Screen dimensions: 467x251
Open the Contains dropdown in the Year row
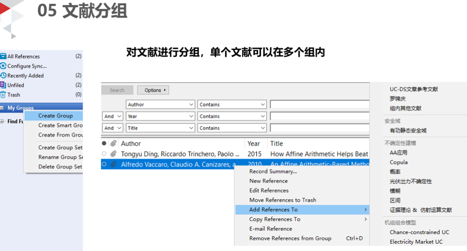pos(232,116)
